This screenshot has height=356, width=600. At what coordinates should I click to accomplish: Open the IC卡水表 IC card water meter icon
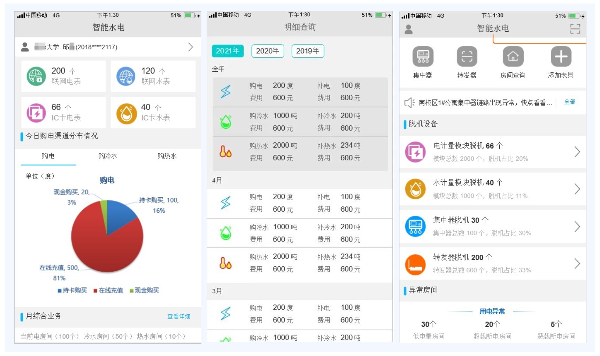point(127,112)
